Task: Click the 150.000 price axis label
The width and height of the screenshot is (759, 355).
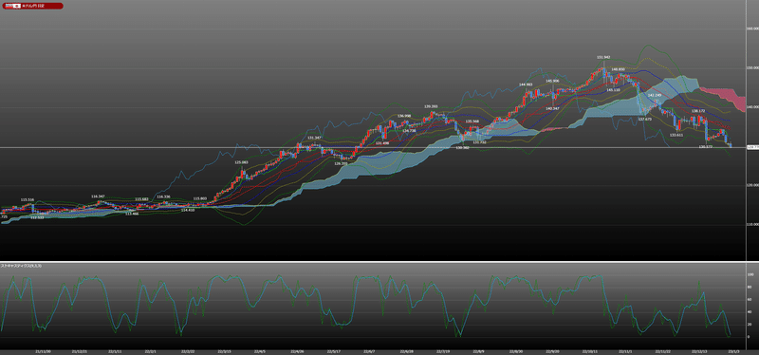Action: tap(752, 68)
